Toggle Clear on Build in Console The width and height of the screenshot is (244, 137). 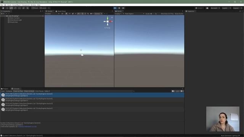pyautogui.click(x=29, y=91)
